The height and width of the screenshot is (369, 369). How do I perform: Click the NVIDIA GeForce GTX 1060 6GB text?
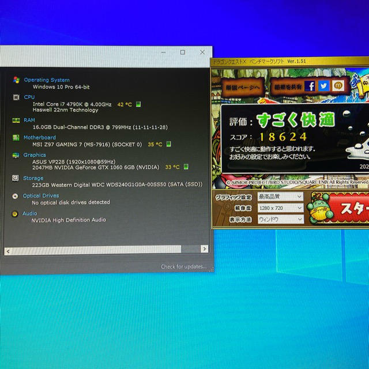click(96, 167)
